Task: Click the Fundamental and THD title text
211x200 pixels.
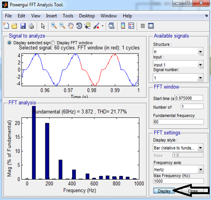Action: point(80,112)
